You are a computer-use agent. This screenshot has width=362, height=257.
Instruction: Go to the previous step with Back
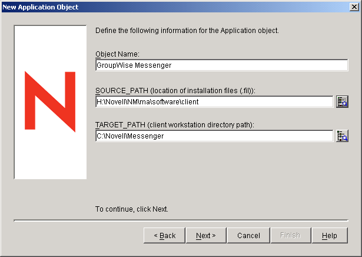coord(164,236)
